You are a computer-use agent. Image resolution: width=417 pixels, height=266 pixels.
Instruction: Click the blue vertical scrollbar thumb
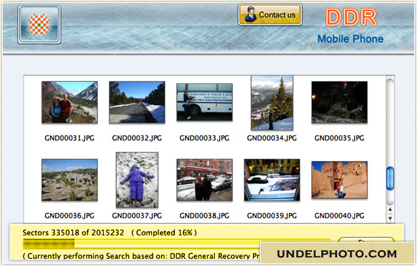[390, 178]
